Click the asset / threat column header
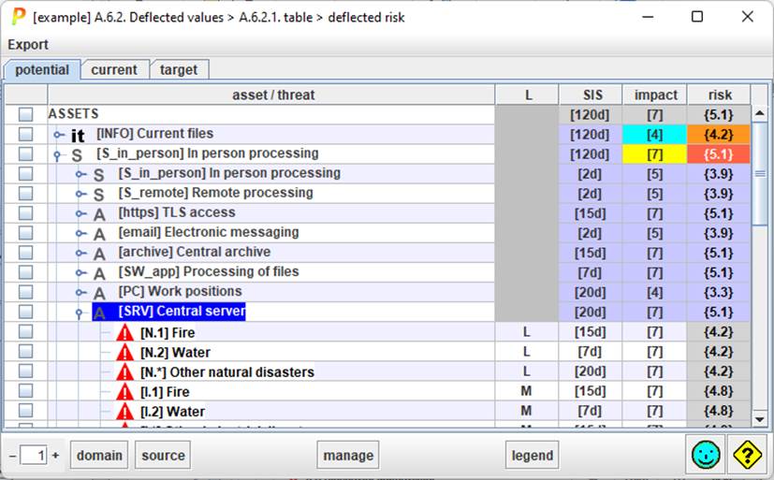The image size is (774, 480). point(273,95)
